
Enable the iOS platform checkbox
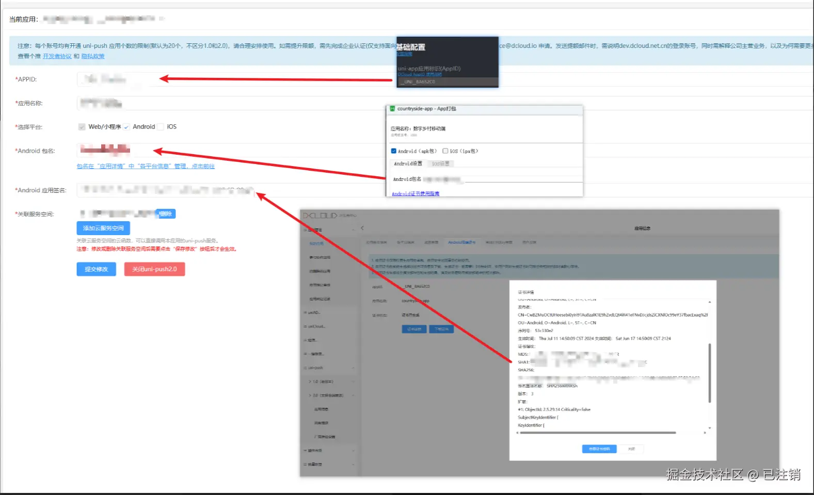[x=161, y=127]
